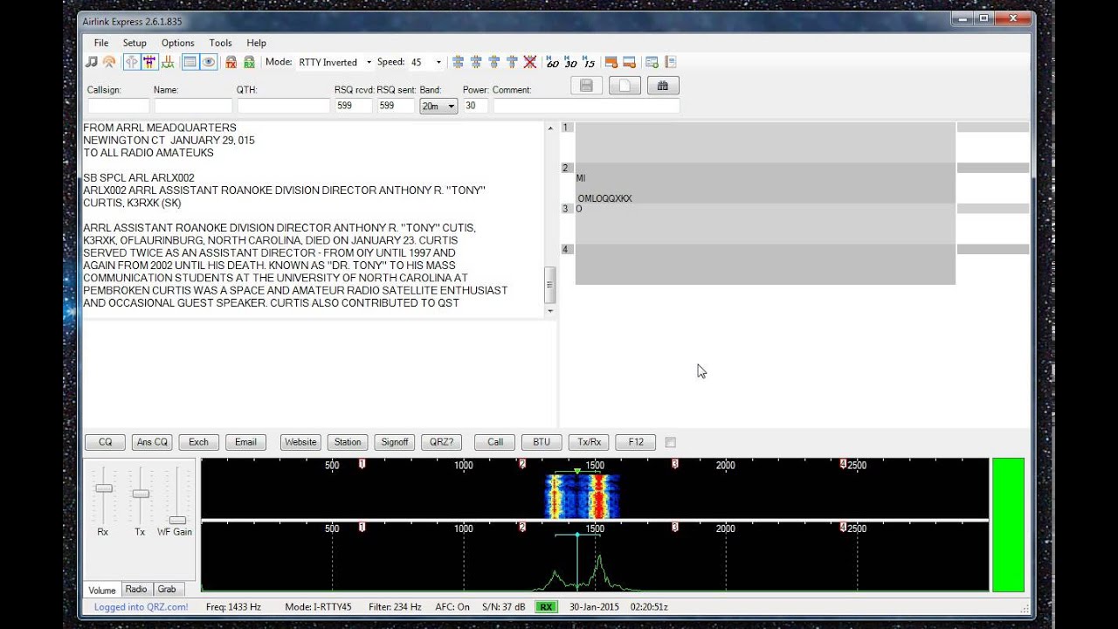Open the Band 20m dropdown
The width and height of the screenshot is (1118, 629).
tap(438, 106)
